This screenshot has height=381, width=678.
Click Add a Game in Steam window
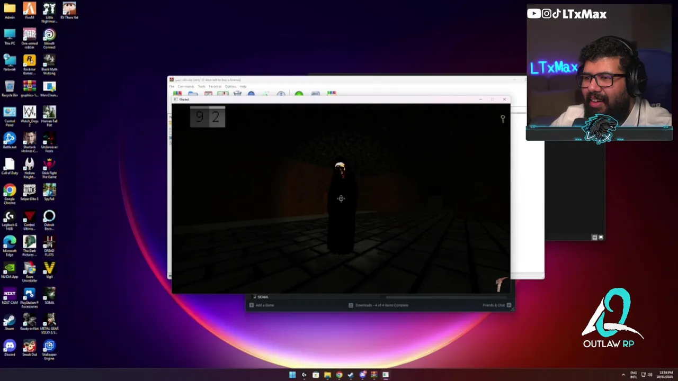(262, 305)
